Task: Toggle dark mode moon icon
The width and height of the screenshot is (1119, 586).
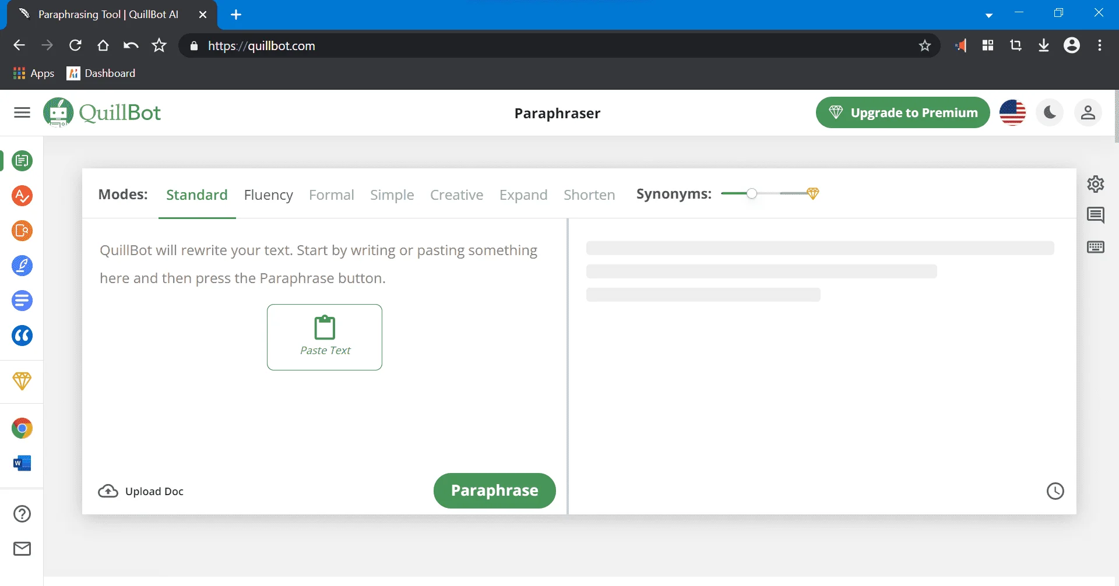Action: pos(1050,112)
